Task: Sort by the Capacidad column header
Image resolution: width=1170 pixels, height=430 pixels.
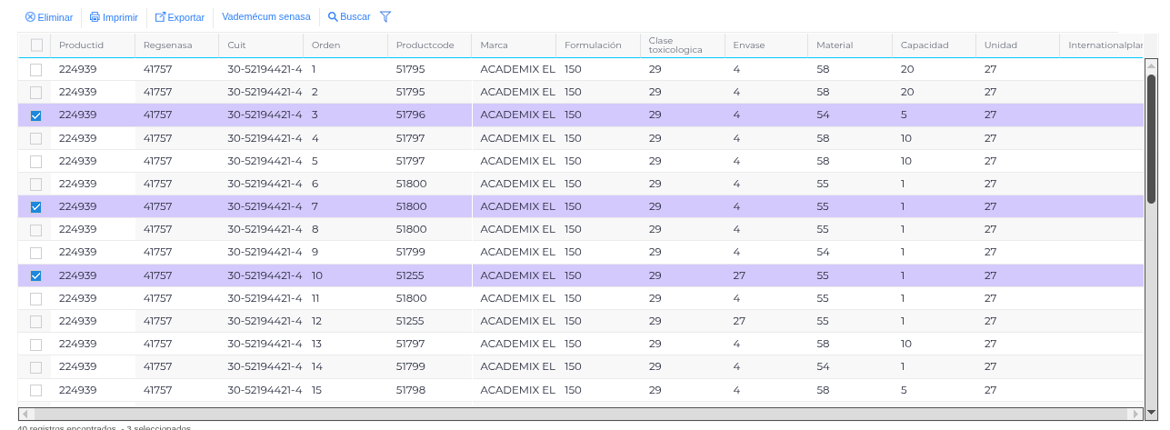Action: click(x=925, y=45)
